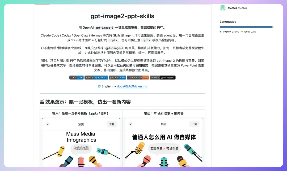Open the docs/README.en.md link
Viewport: 287px width, 171px height.
[132, 86]
